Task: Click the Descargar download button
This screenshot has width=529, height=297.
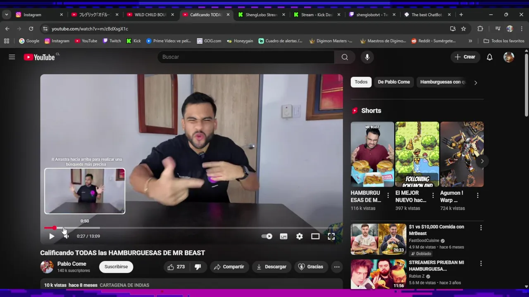Action: coord(272,267)
